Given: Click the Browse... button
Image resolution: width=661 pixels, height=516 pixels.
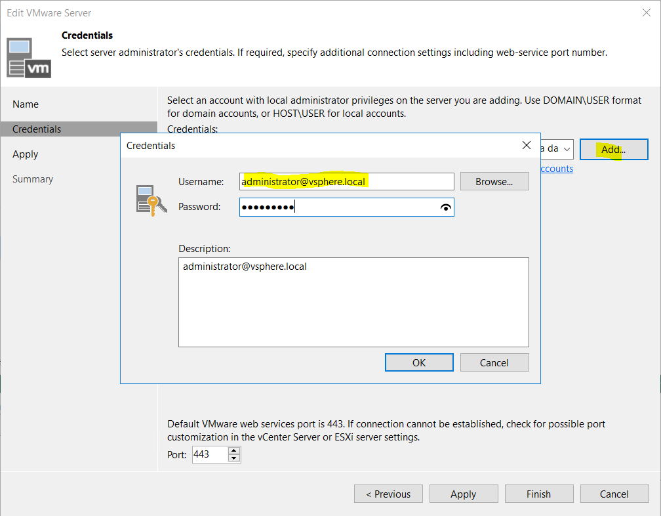Looking at the screenshot, I should pos(494,181).
